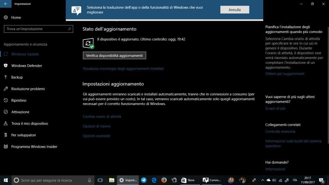Click the translation feedback icon in the banner
Viewport: 329px width, 185px height.
point(76,10)
